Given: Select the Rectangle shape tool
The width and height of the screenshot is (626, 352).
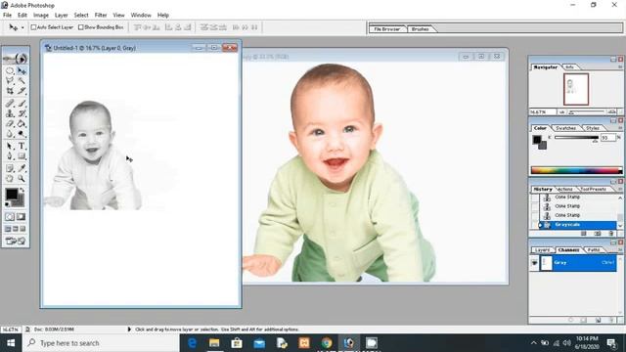Looking at the screenshot, I should click(x=22, y=156).
